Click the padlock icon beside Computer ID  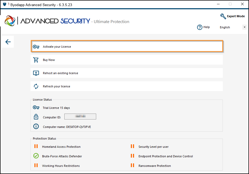pos(36,117)
